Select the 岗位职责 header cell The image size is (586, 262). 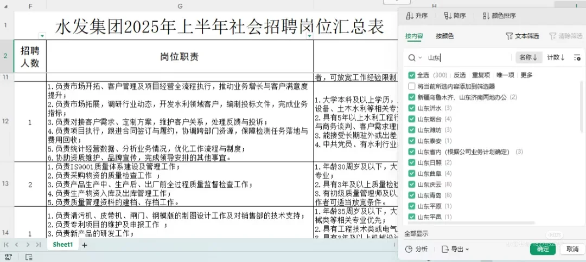click(x=180, y=56)
